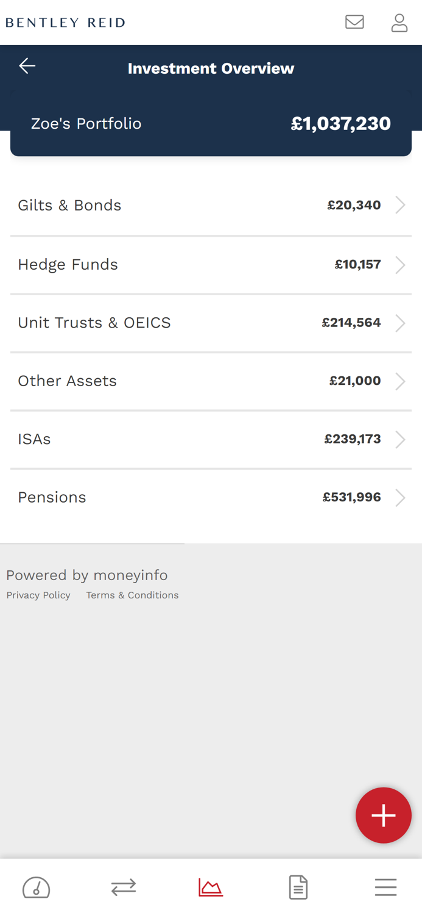Open the documents icon in bottom bar
422x915 pixels.
[298, 887]
